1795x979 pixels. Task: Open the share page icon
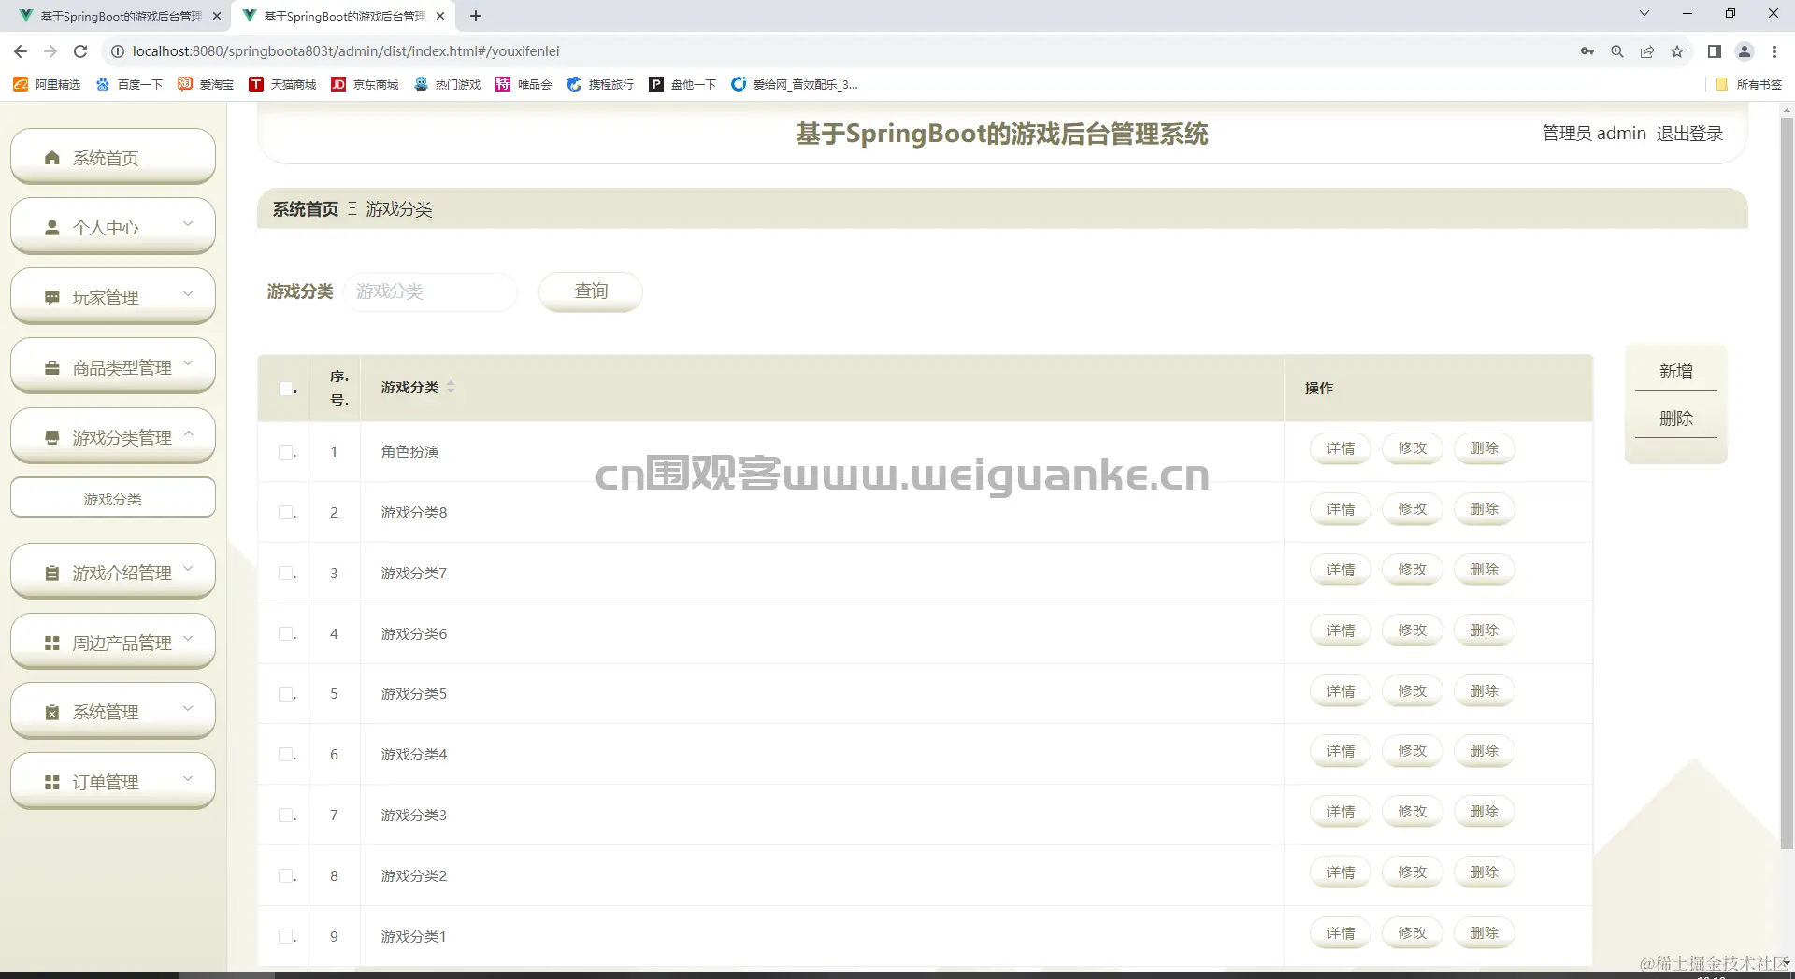pos(1647,51)
